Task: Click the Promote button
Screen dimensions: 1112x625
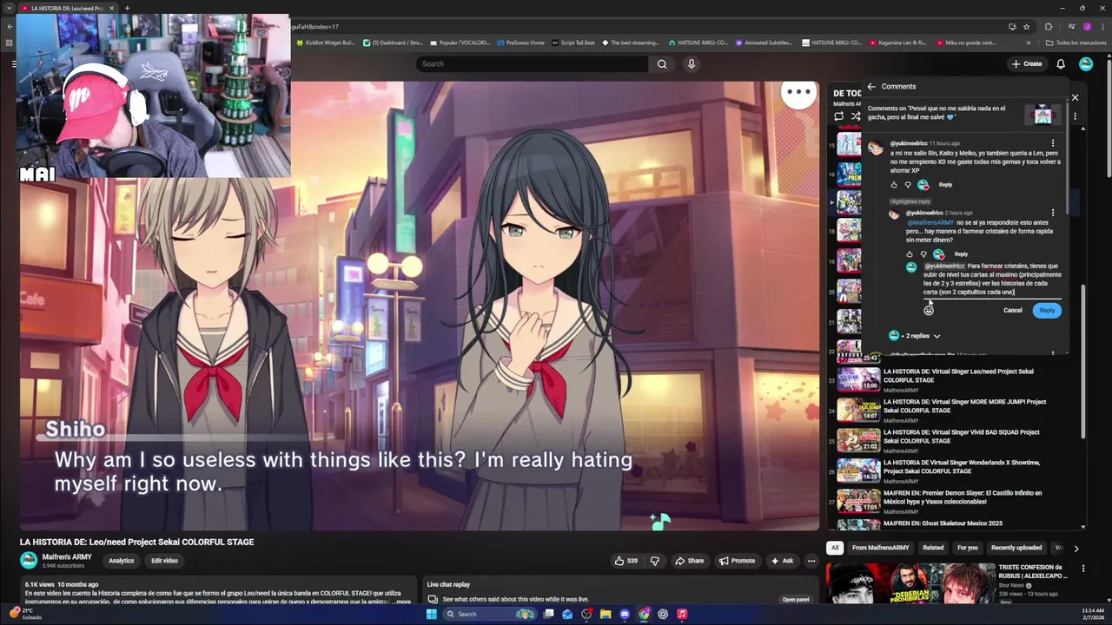Action: coord(737,561)
